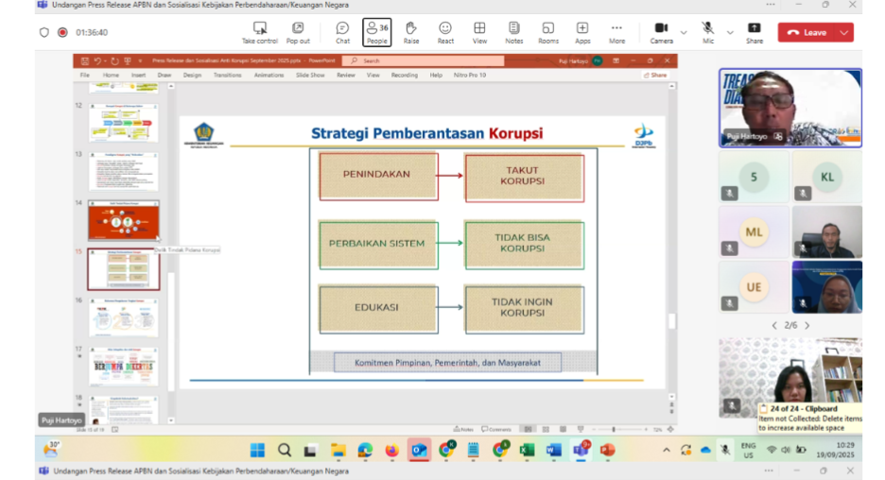
Task: Click the Share screen icon
Action: click(x=754, y=32)
